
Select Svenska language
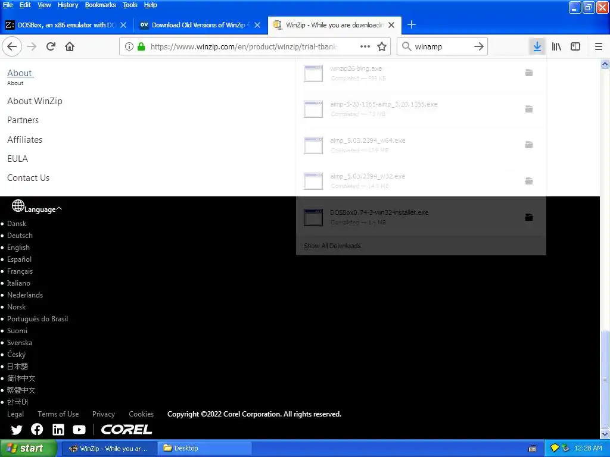point(20,342)
